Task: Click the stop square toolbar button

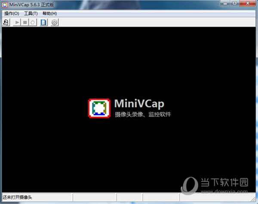Action: (25, 22)
